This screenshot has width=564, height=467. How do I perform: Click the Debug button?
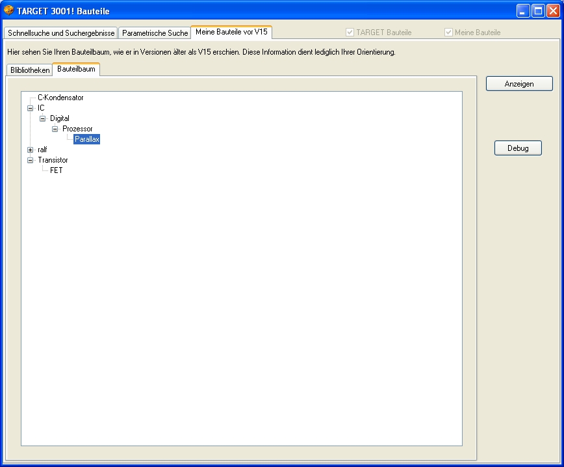coord(518,148)
